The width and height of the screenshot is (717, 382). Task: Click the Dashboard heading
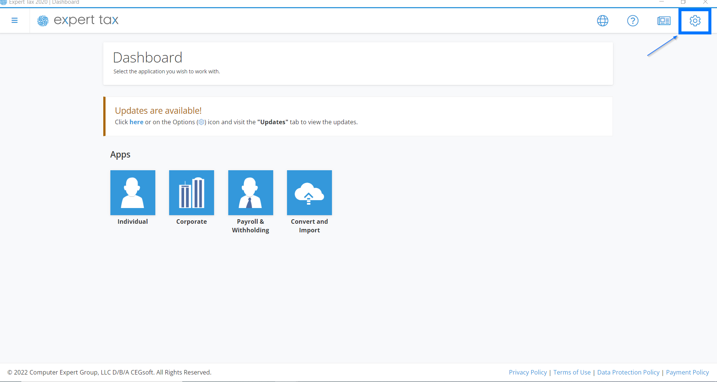click(x=147, y=58)
